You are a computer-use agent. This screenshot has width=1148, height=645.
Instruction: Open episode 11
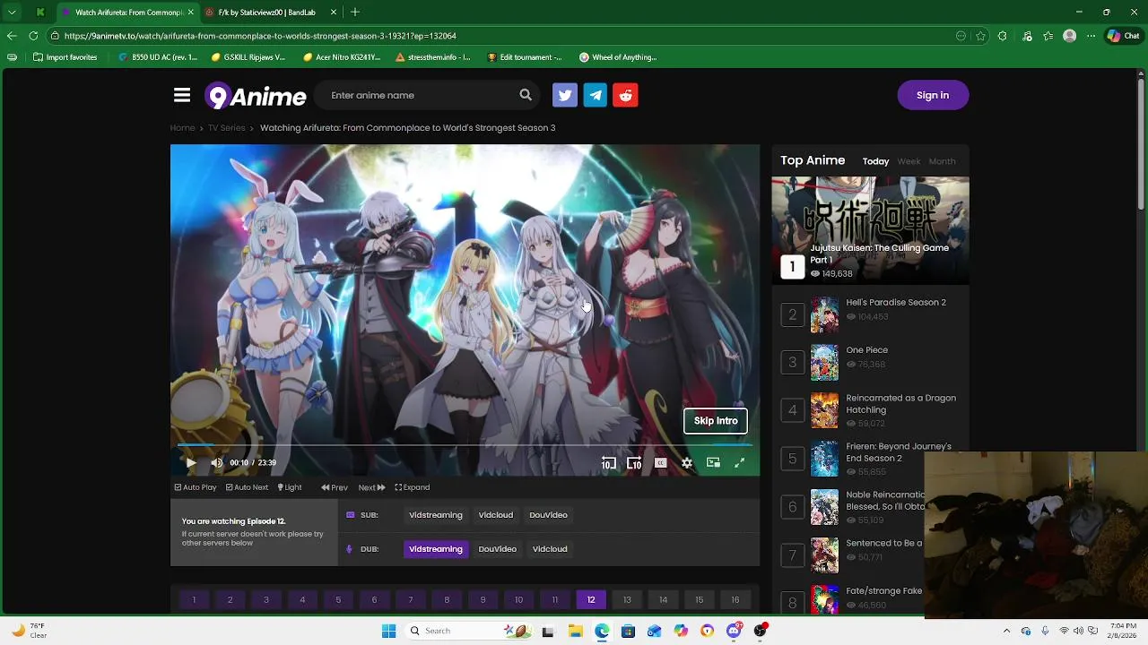(x=555, y=600)
